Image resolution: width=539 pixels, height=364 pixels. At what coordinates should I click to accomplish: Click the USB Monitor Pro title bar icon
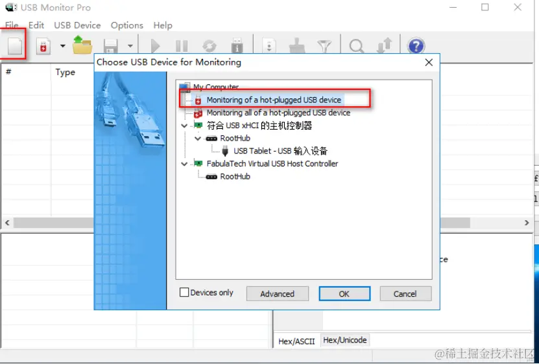11,7
